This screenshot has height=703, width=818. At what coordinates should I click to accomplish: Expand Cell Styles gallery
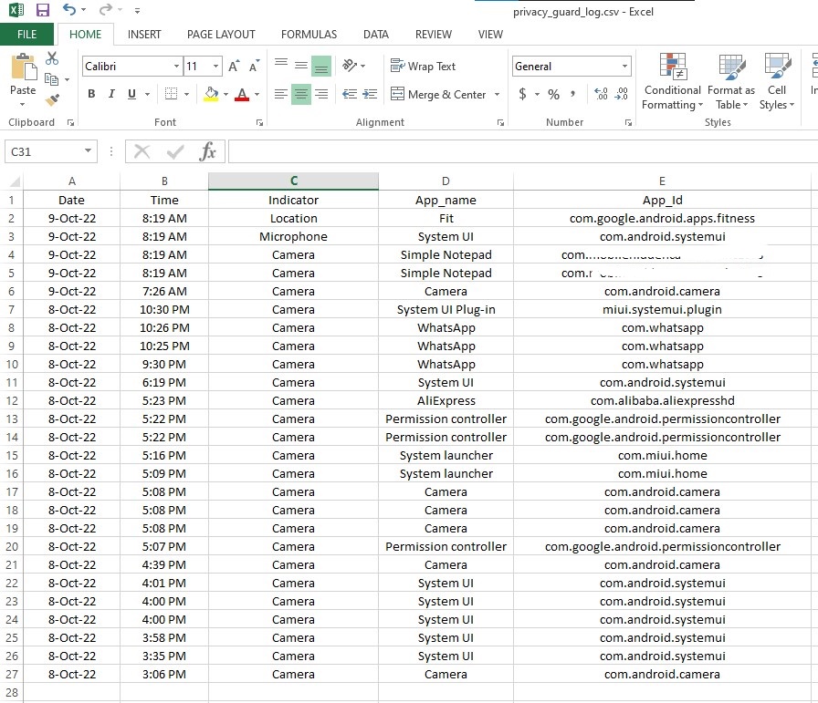[x=777, y=81]
